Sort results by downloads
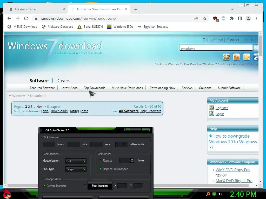 click(59, 111)
